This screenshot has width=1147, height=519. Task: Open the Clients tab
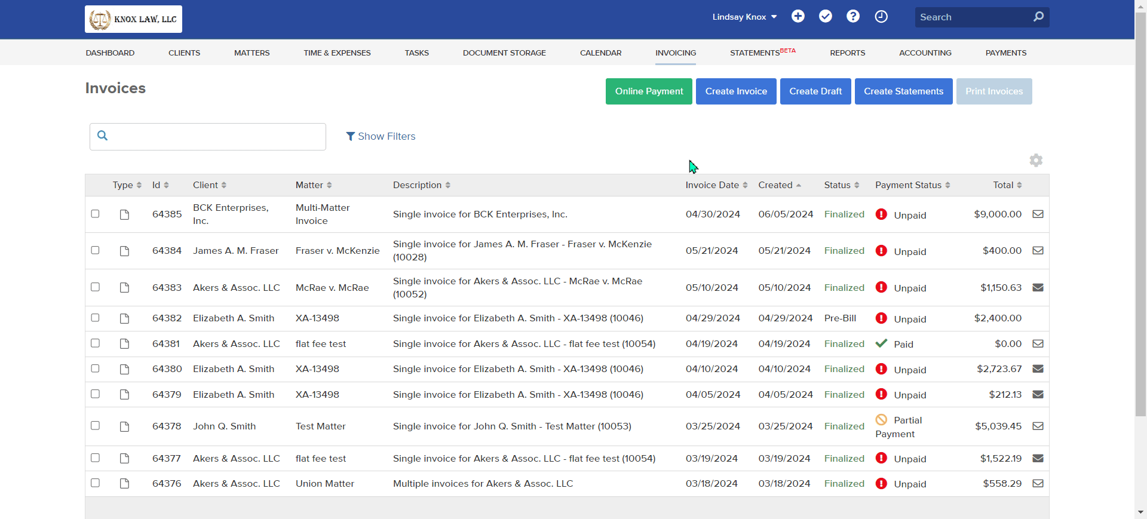(x=184, y=53)
